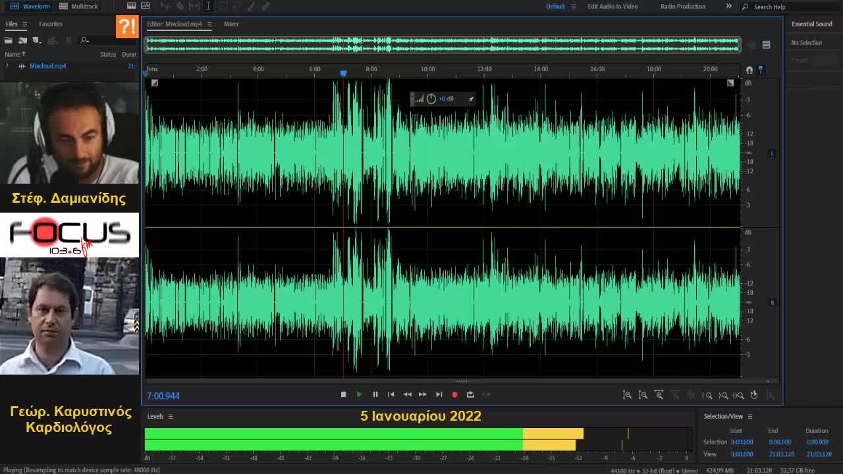The image size is (843, 474).
Task: Toggle the right channel enable button
Action: pyautogui.click(x=772, y=303)
